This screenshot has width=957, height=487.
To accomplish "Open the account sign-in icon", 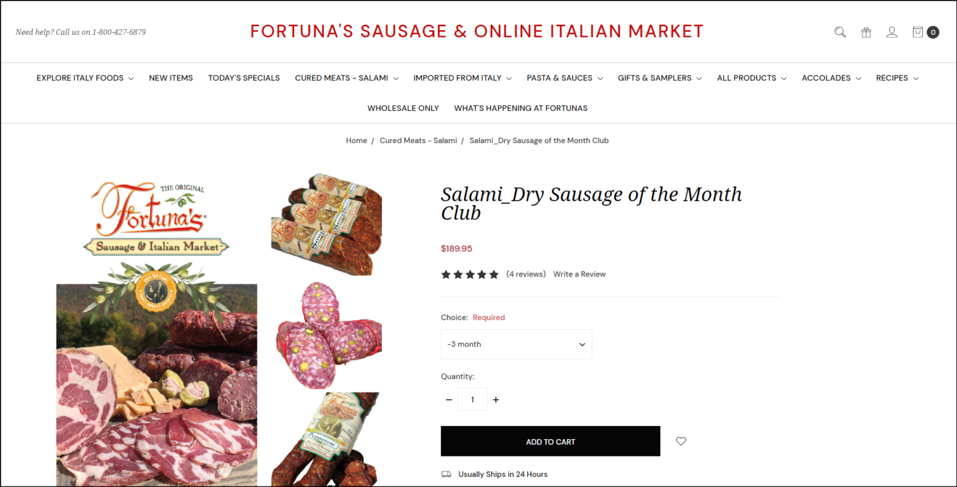I will click(x=892, y=32).
